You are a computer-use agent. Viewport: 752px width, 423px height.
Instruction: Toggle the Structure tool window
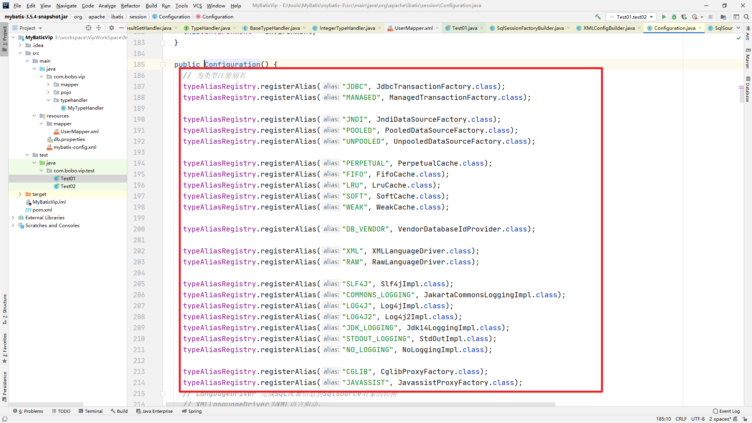point(4,309)
